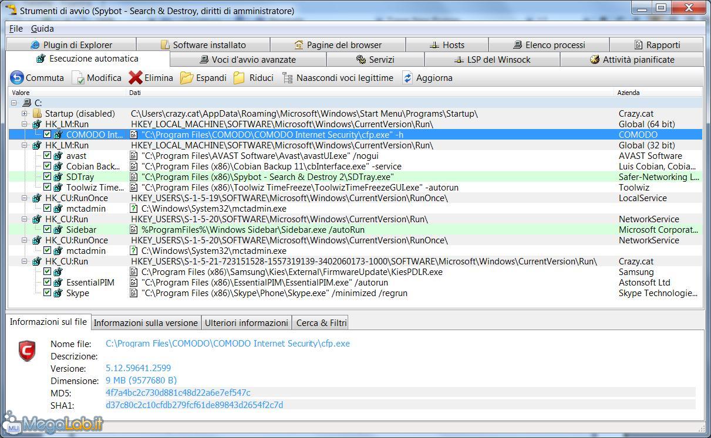Click the gear icon next to avast

[x=58, y=156]
